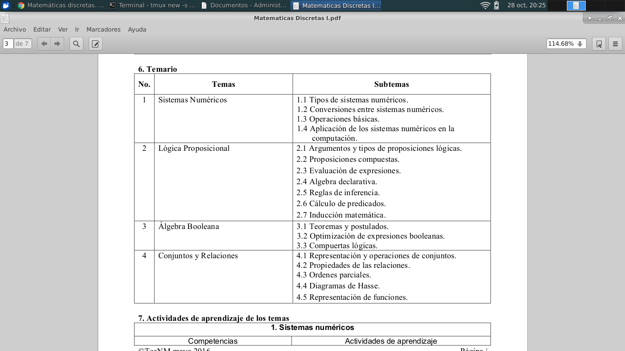
Task: Click '1.3 Operaciones básicas.' line
Action: tap(338, 119)
